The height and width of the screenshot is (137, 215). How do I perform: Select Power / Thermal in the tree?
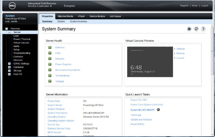pos(22,39)
